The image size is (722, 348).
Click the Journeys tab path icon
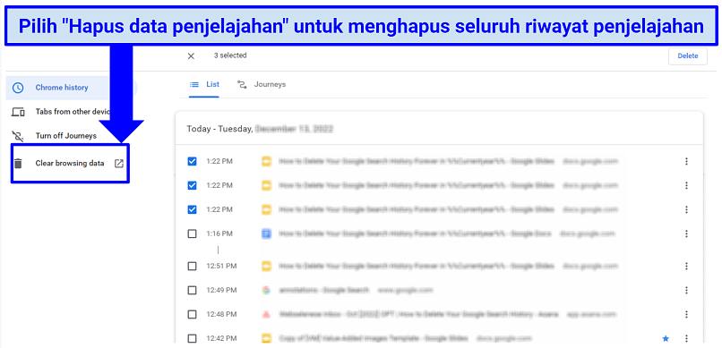point(242,85)
